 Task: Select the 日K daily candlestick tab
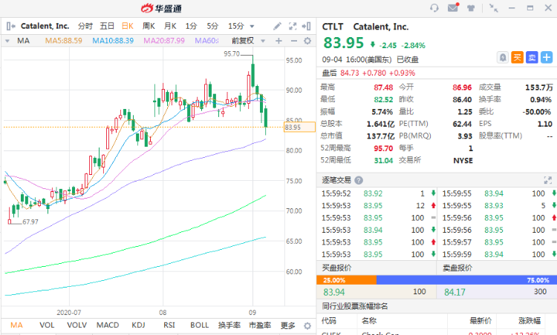[x=128, y=26]
